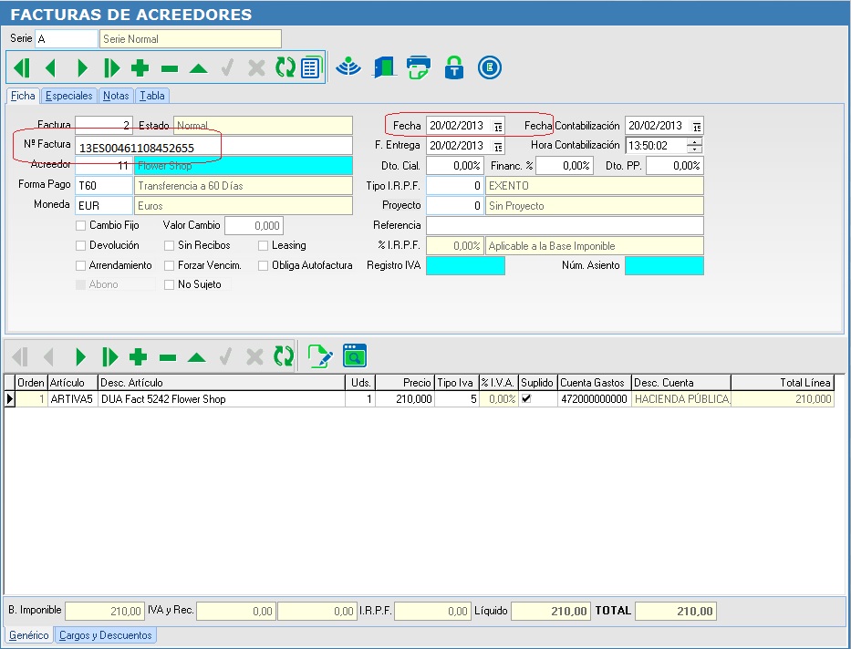Click the green padlock icon
This screenshot has width=851, height=649.
(x=453, y=68)
